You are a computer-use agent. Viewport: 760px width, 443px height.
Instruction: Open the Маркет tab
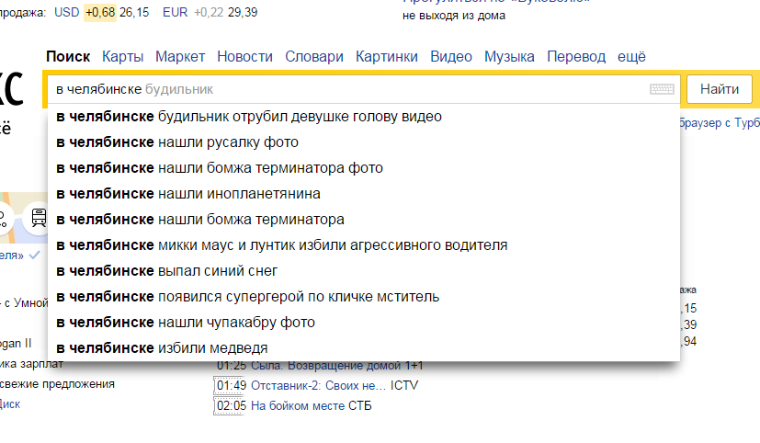(180, 57)
